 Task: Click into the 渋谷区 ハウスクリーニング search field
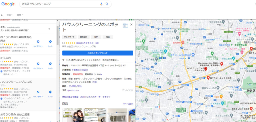[59, 4]
